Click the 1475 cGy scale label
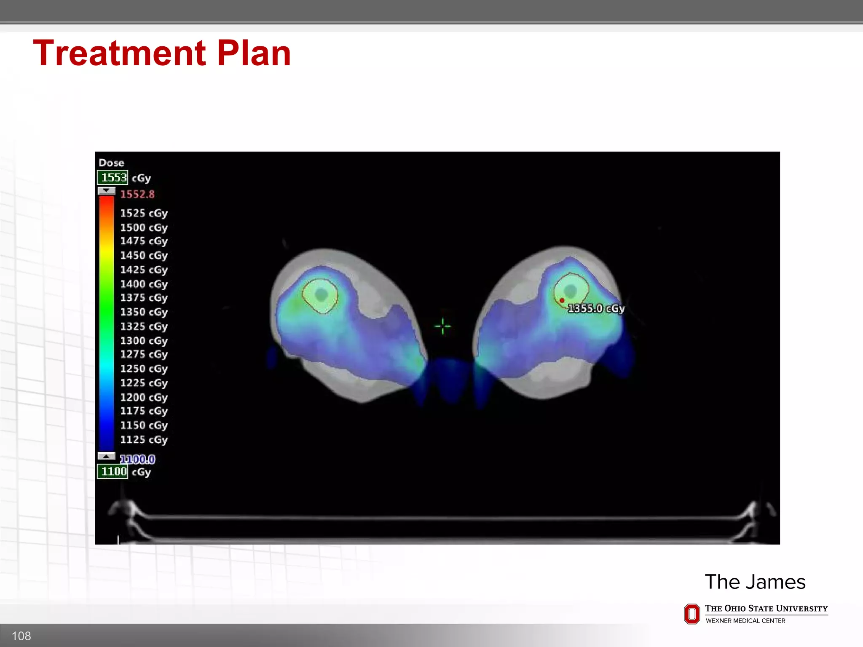This screenshot has width=863, height=647. click(x=144, y=241)
